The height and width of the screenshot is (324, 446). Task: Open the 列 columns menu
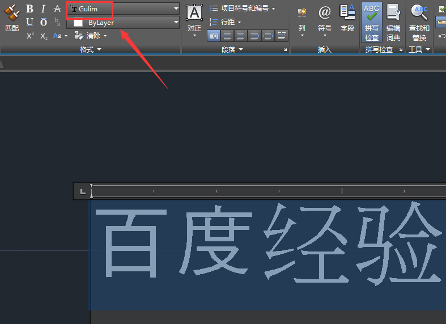302,22
